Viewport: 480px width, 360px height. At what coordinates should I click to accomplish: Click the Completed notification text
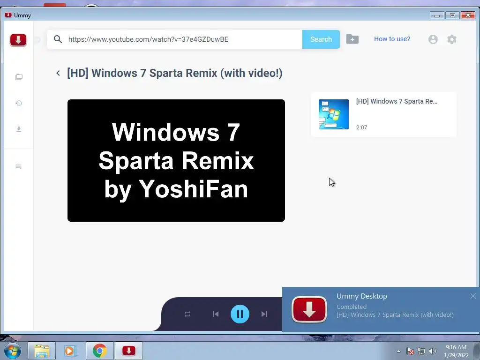point(352,307)
